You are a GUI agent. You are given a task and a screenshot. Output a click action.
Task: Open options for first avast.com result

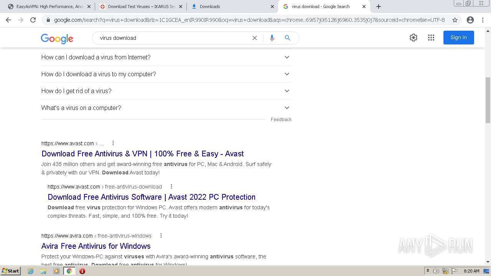113,143
